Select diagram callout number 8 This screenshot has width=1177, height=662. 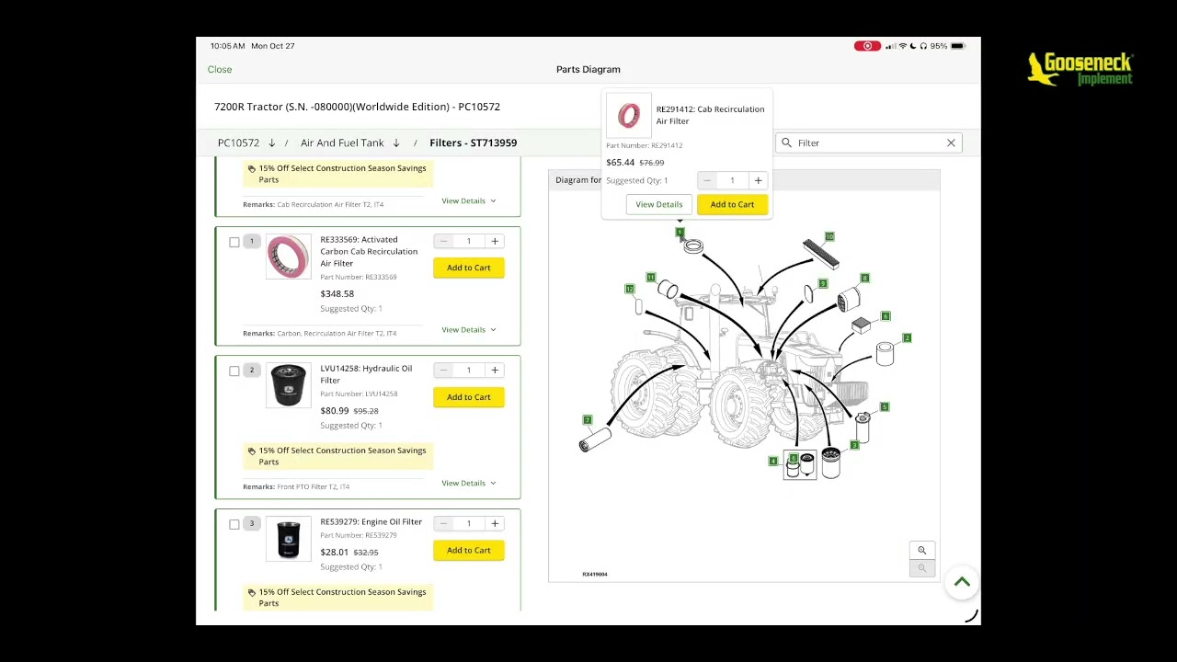[864, 278]
